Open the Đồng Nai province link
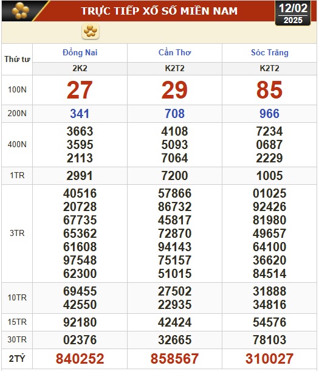319x371 pixels. (x=80, y=52)
